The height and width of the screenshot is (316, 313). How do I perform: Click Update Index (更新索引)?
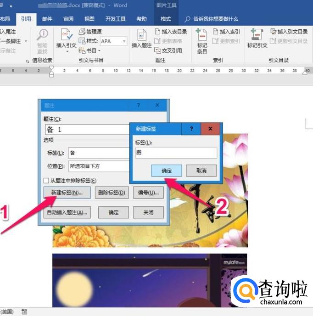coord(226,41)
